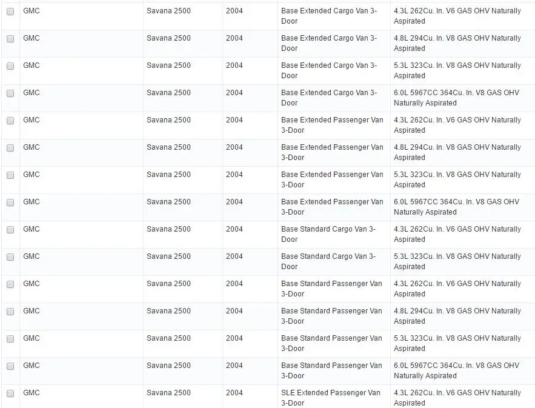This screenshot has width=535, height=408.
Task: Click 6.0L 5967CC engine in Base Standard Passenger row
Action: (456, 371)
